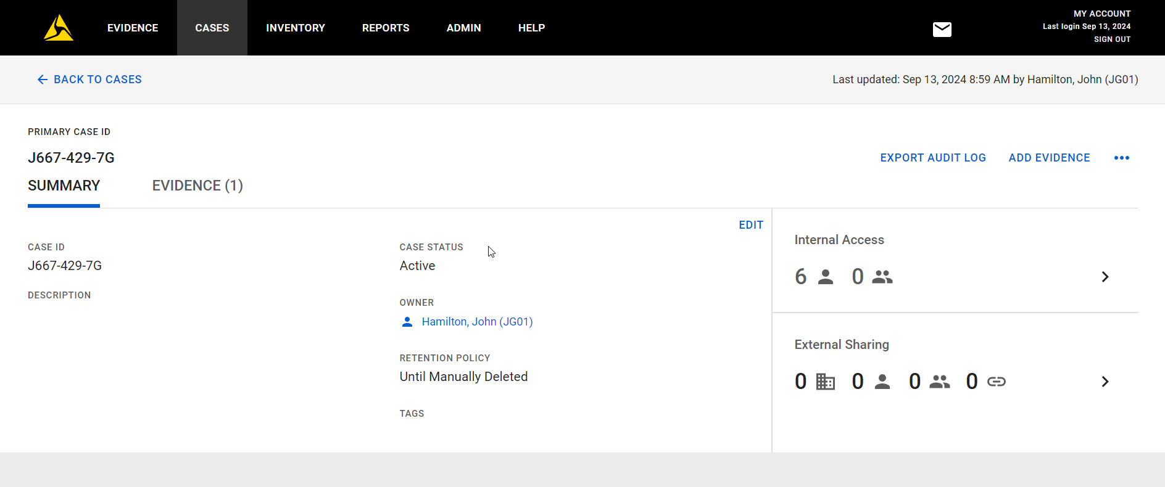The width and height of the screenshot is (1165, 487).
Task: Click Edit to modify case summary
Action: point(750,225)
